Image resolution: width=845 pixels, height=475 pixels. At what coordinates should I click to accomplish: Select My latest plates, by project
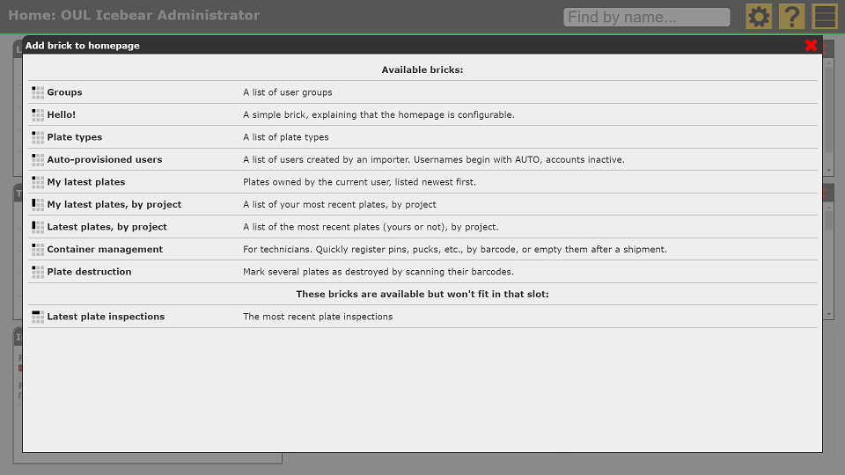click(x=114, y=205)
